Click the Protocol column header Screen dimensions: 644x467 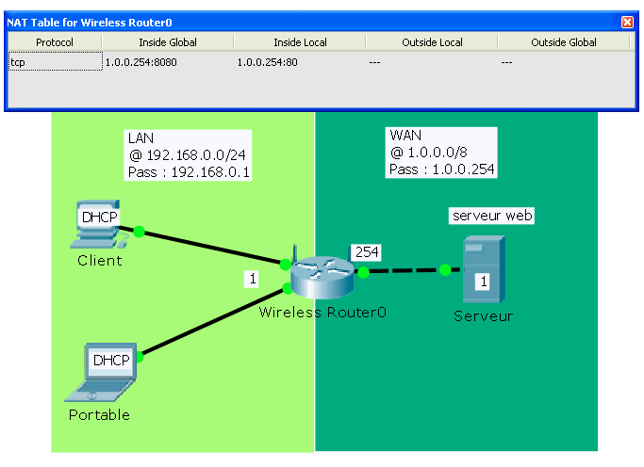(55, 42)
